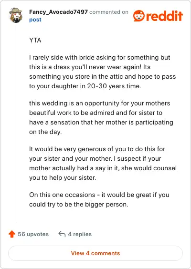This screenshot has height=269, width=191.
Task: Follow the blue "post" link
Action: [x=35, y=20]
